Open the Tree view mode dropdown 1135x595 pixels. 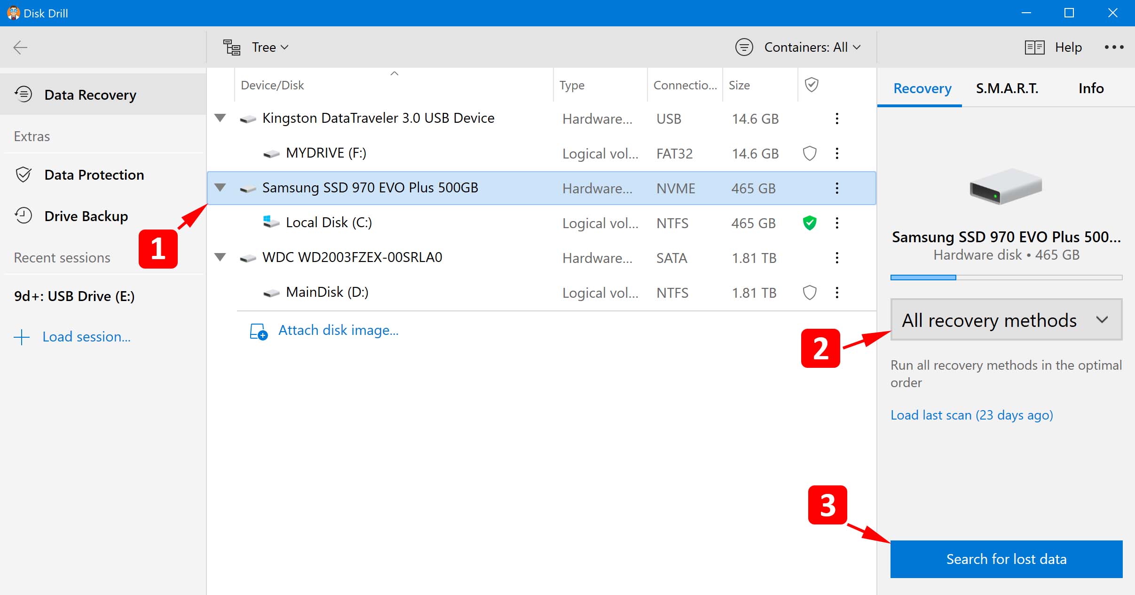pyautogui.click(x=270, y=47)
